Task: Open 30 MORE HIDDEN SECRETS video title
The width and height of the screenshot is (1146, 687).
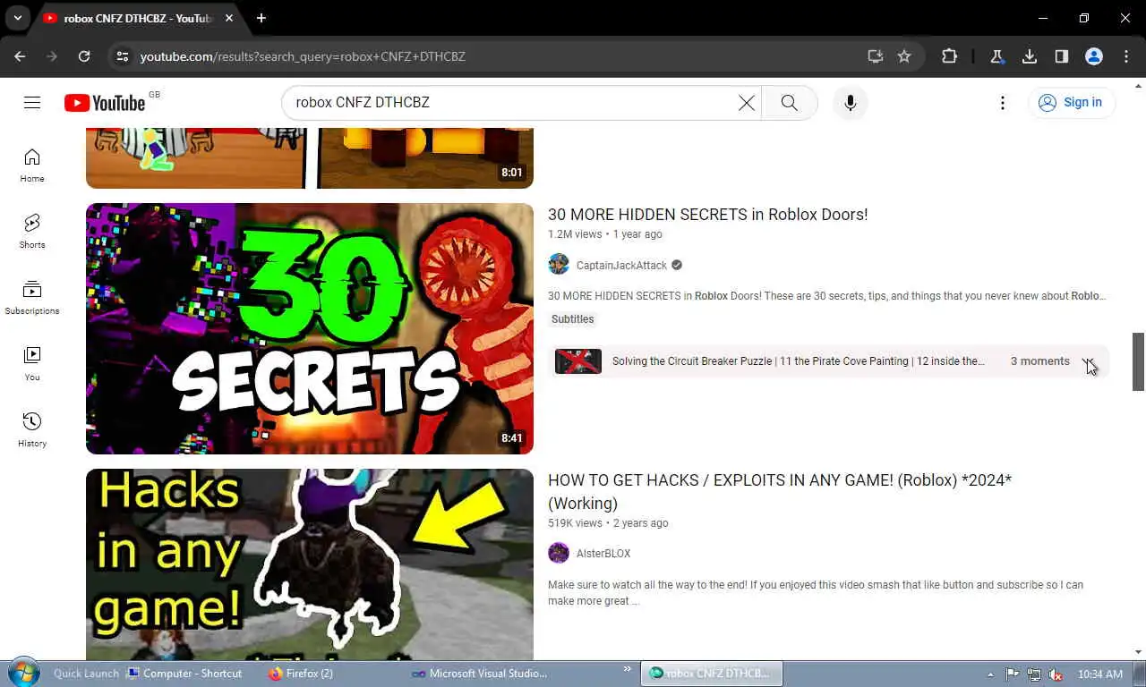Action: (x=707, y=215)
